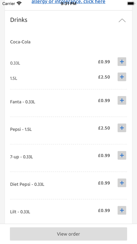Tap the plus icon for Fanta 0.33L
The image size is (137, 244).
click(x=122, y=100)
